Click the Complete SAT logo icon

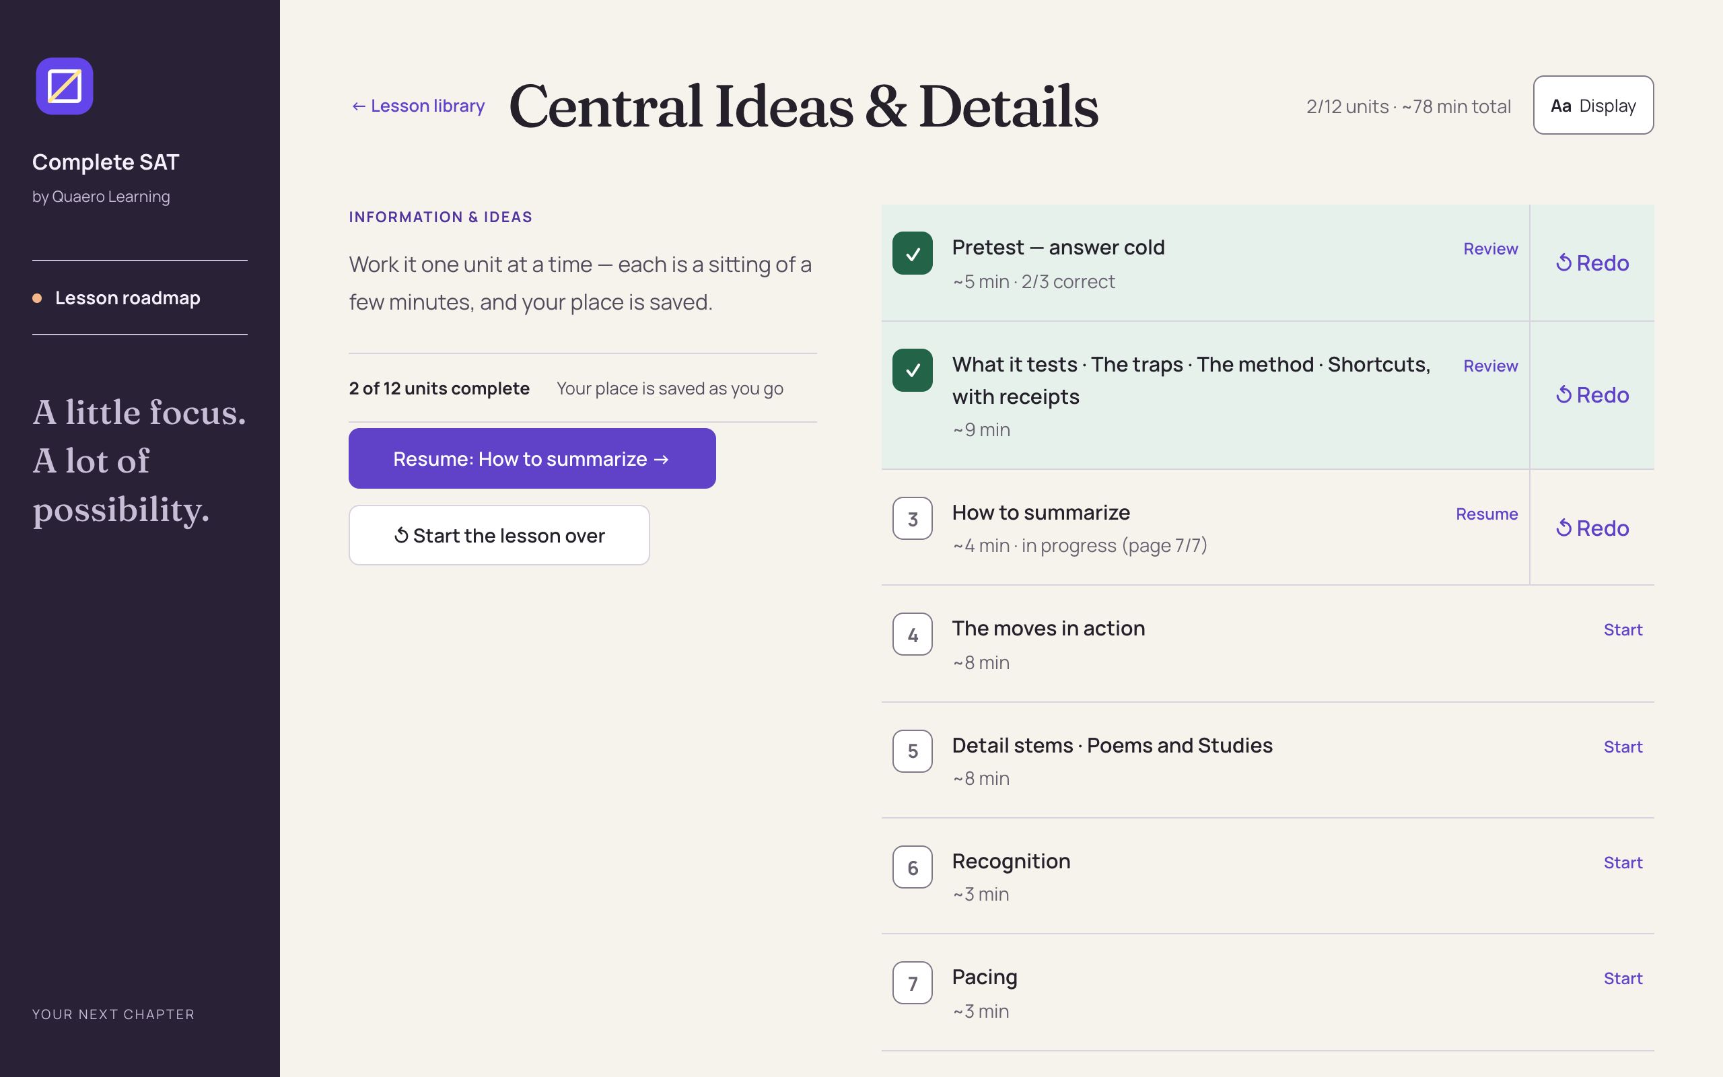pos(64,86)
